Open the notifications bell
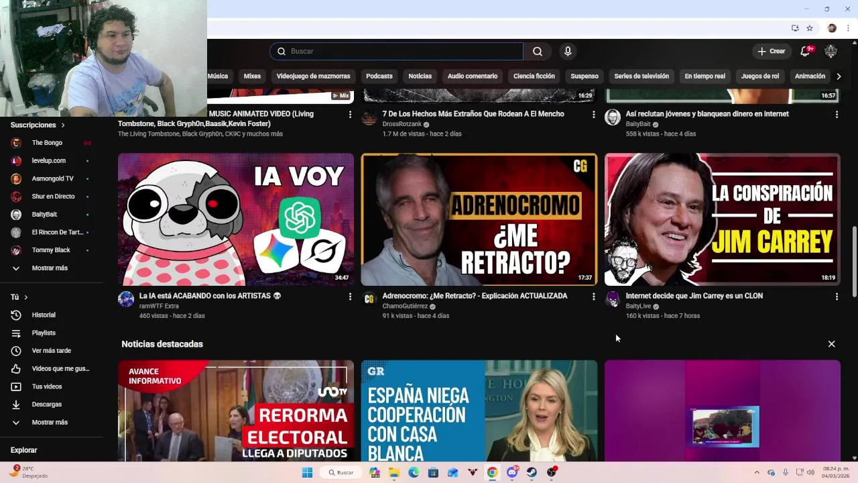 coord(806,52)
